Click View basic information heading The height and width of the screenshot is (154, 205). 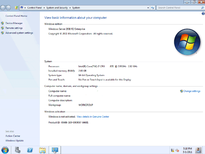coord(76,18)
